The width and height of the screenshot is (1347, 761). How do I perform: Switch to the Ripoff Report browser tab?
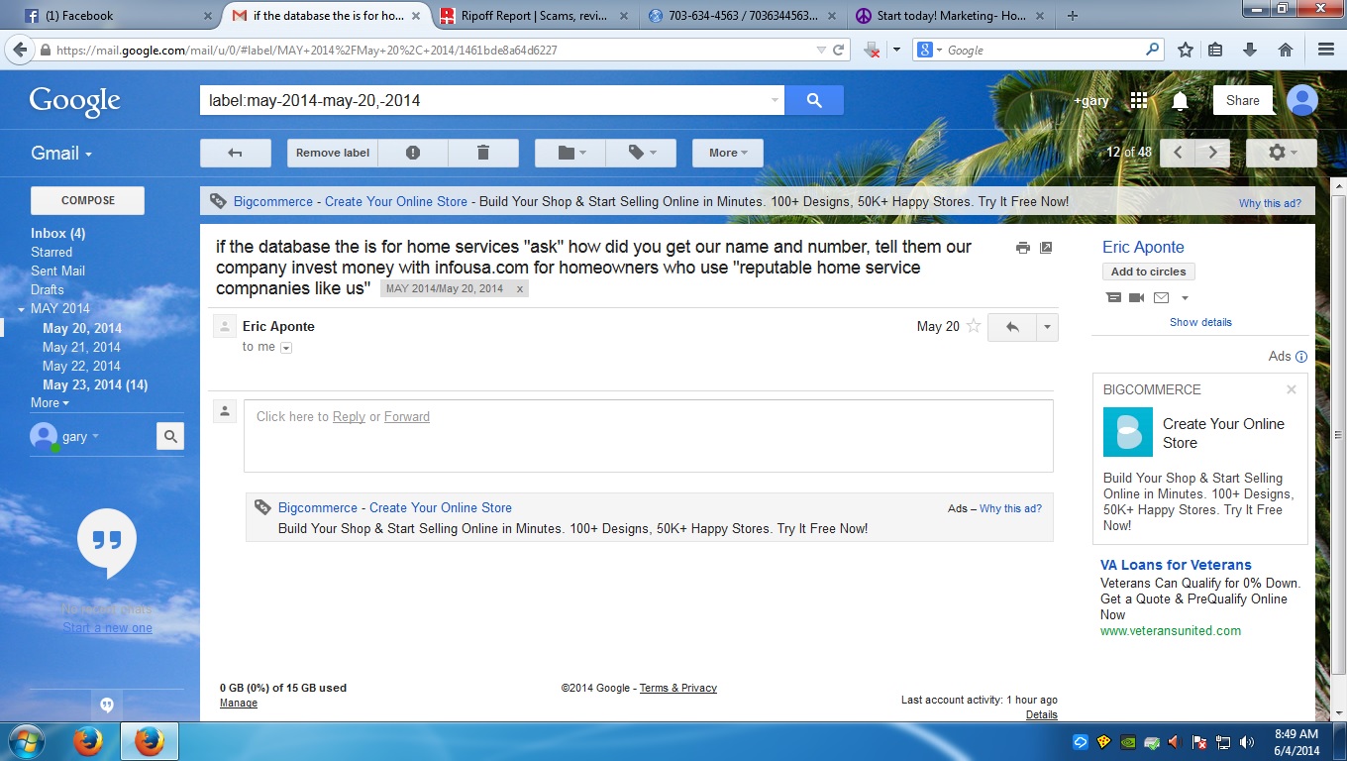pos(537,16)
